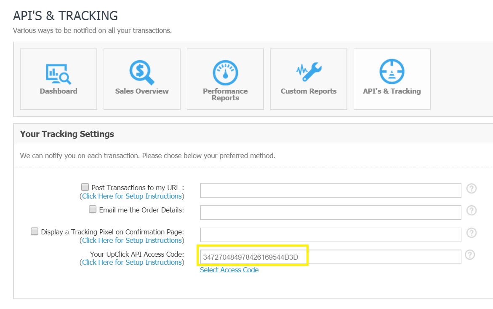
Task: Open the Sales Overview magnifier icon
Action: pos(141,73)
